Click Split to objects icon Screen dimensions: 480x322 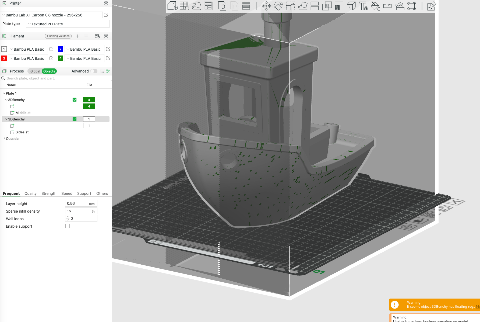tap(222, 6)
